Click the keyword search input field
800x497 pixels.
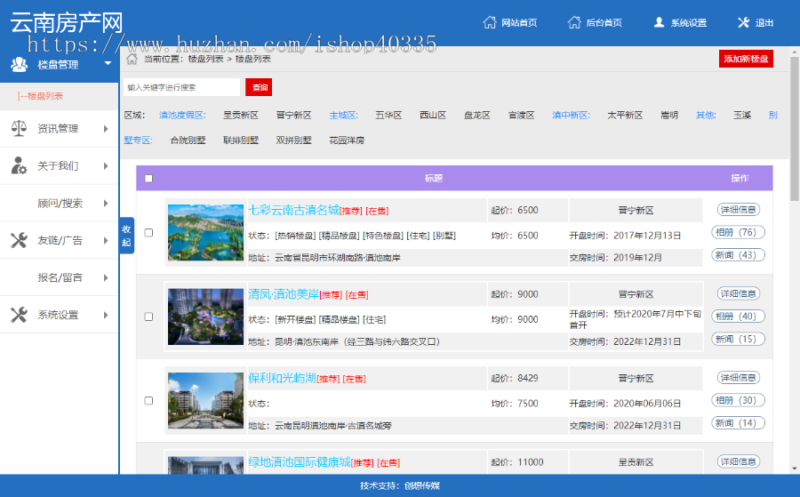click(181, 87)
